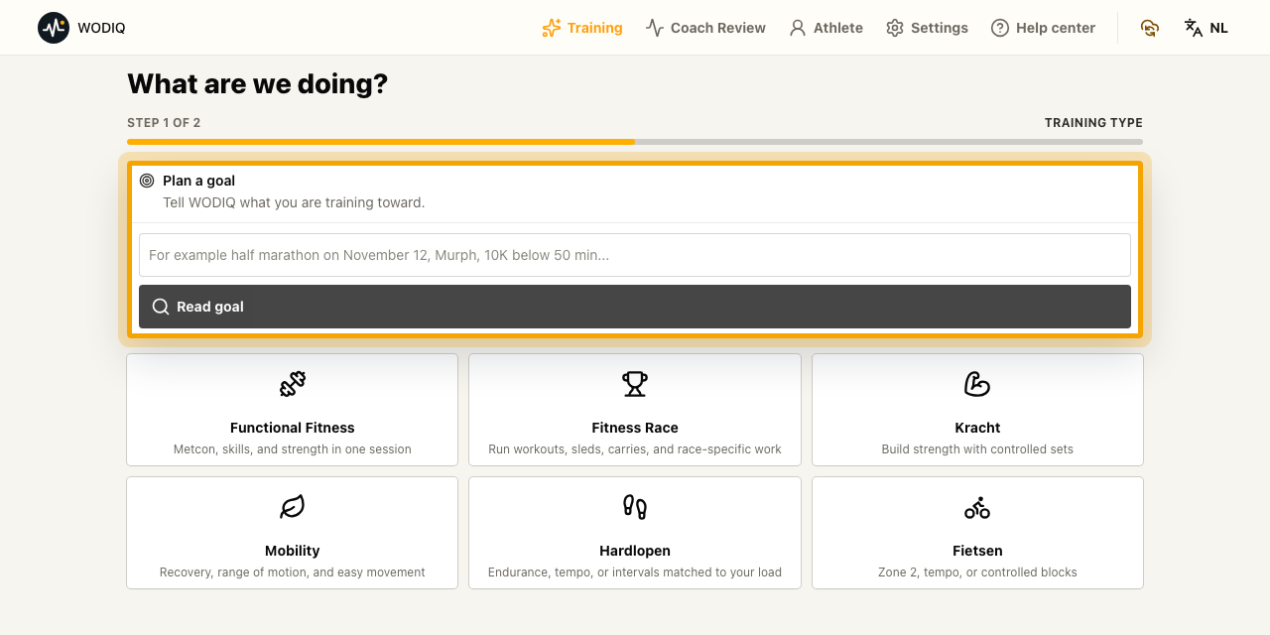Click the step progress bar
This screenshot has width=1270, height=635.
[635, 142]
